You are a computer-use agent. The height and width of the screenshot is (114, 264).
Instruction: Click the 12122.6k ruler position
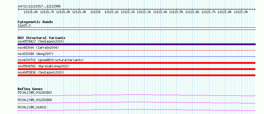(192, 12)
